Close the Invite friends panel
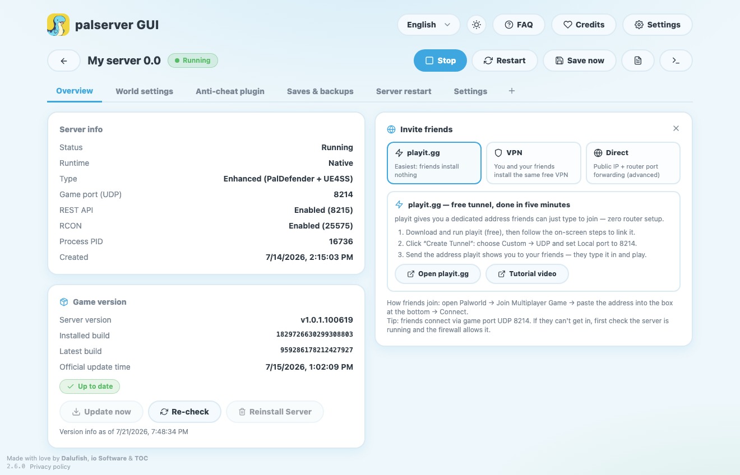This screenshot has height=475, width=740. coord(676,128)
